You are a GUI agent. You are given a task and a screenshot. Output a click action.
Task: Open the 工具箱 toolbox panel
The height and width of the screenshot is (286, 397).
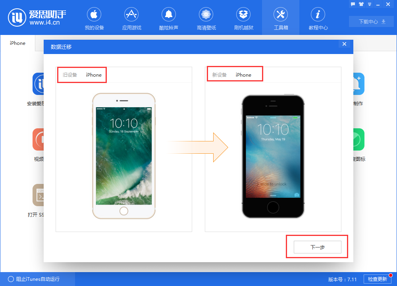280,18
